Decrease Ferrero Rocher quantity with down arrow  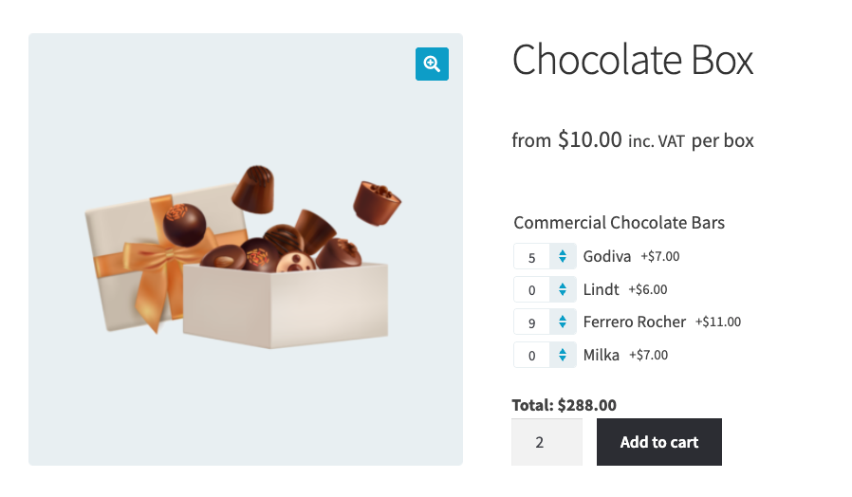(x=563, y=326)
